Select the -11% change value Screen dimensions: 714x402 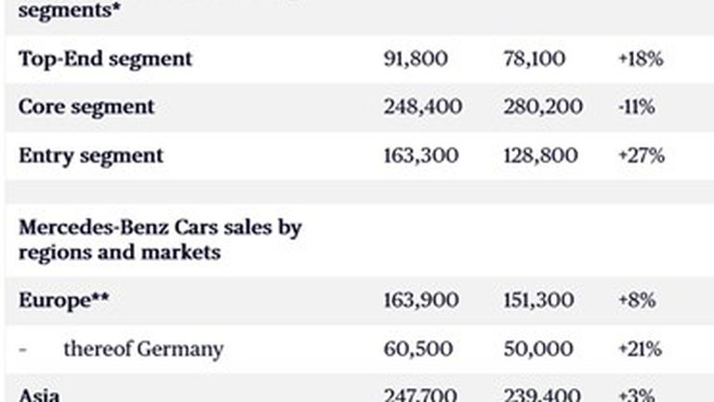click(636, 107)
